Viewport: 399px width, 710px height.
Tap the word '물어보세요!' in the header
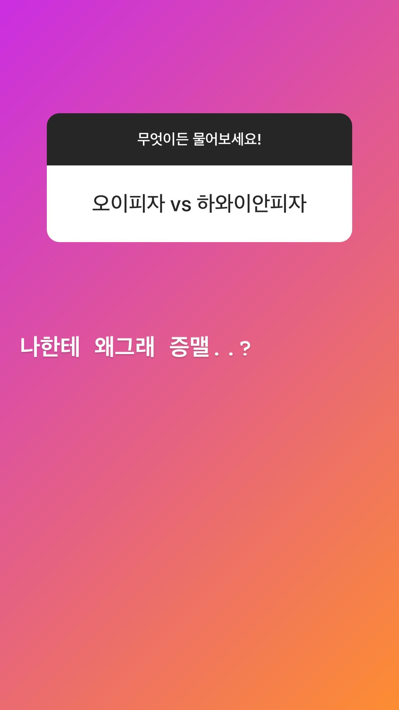[x=227, y=139]
